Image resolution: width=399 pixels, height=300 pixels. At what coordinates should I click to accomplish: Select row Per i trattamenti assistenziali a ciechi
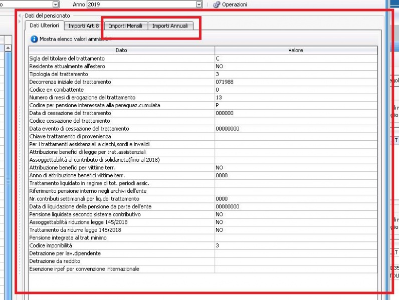tap(203, 144)
